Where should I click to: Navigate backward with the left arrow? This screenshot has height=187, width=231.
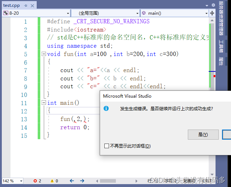pyautogui.click(x=72, y=181)
